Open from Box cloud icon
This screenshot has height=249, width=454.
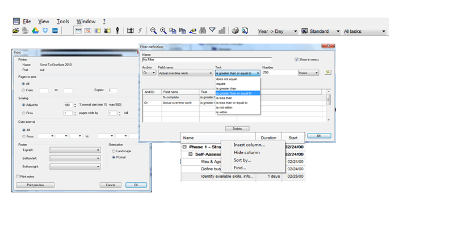(55, 31)
